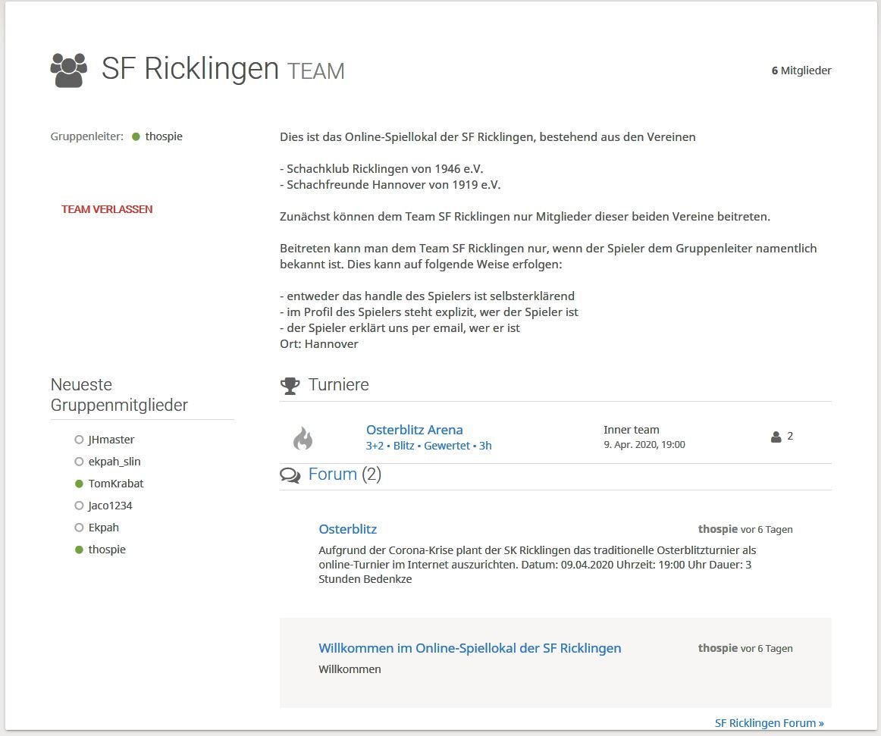Screen dimensions: 881x736
Task: Open Willkommen im Online-Spiellokal forum thread
Action: point(469,648)
